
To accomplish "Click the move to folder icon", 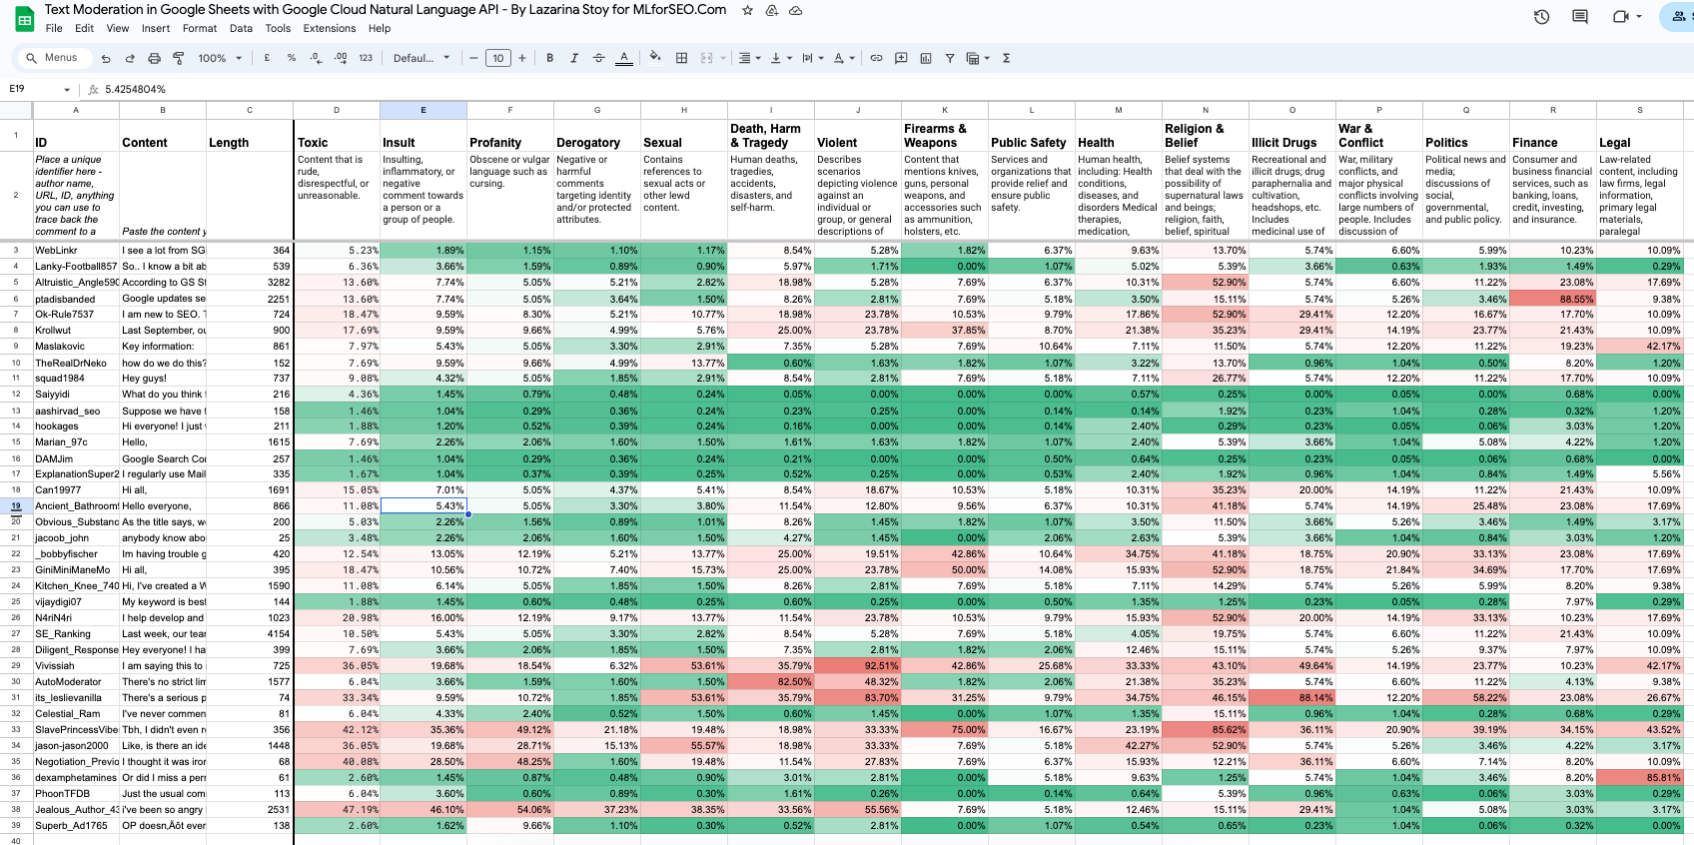I will [x=771, y=10].
